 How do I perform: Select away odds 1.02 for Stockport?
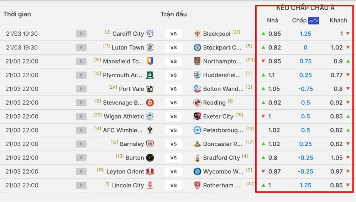(x=336, y=48)
